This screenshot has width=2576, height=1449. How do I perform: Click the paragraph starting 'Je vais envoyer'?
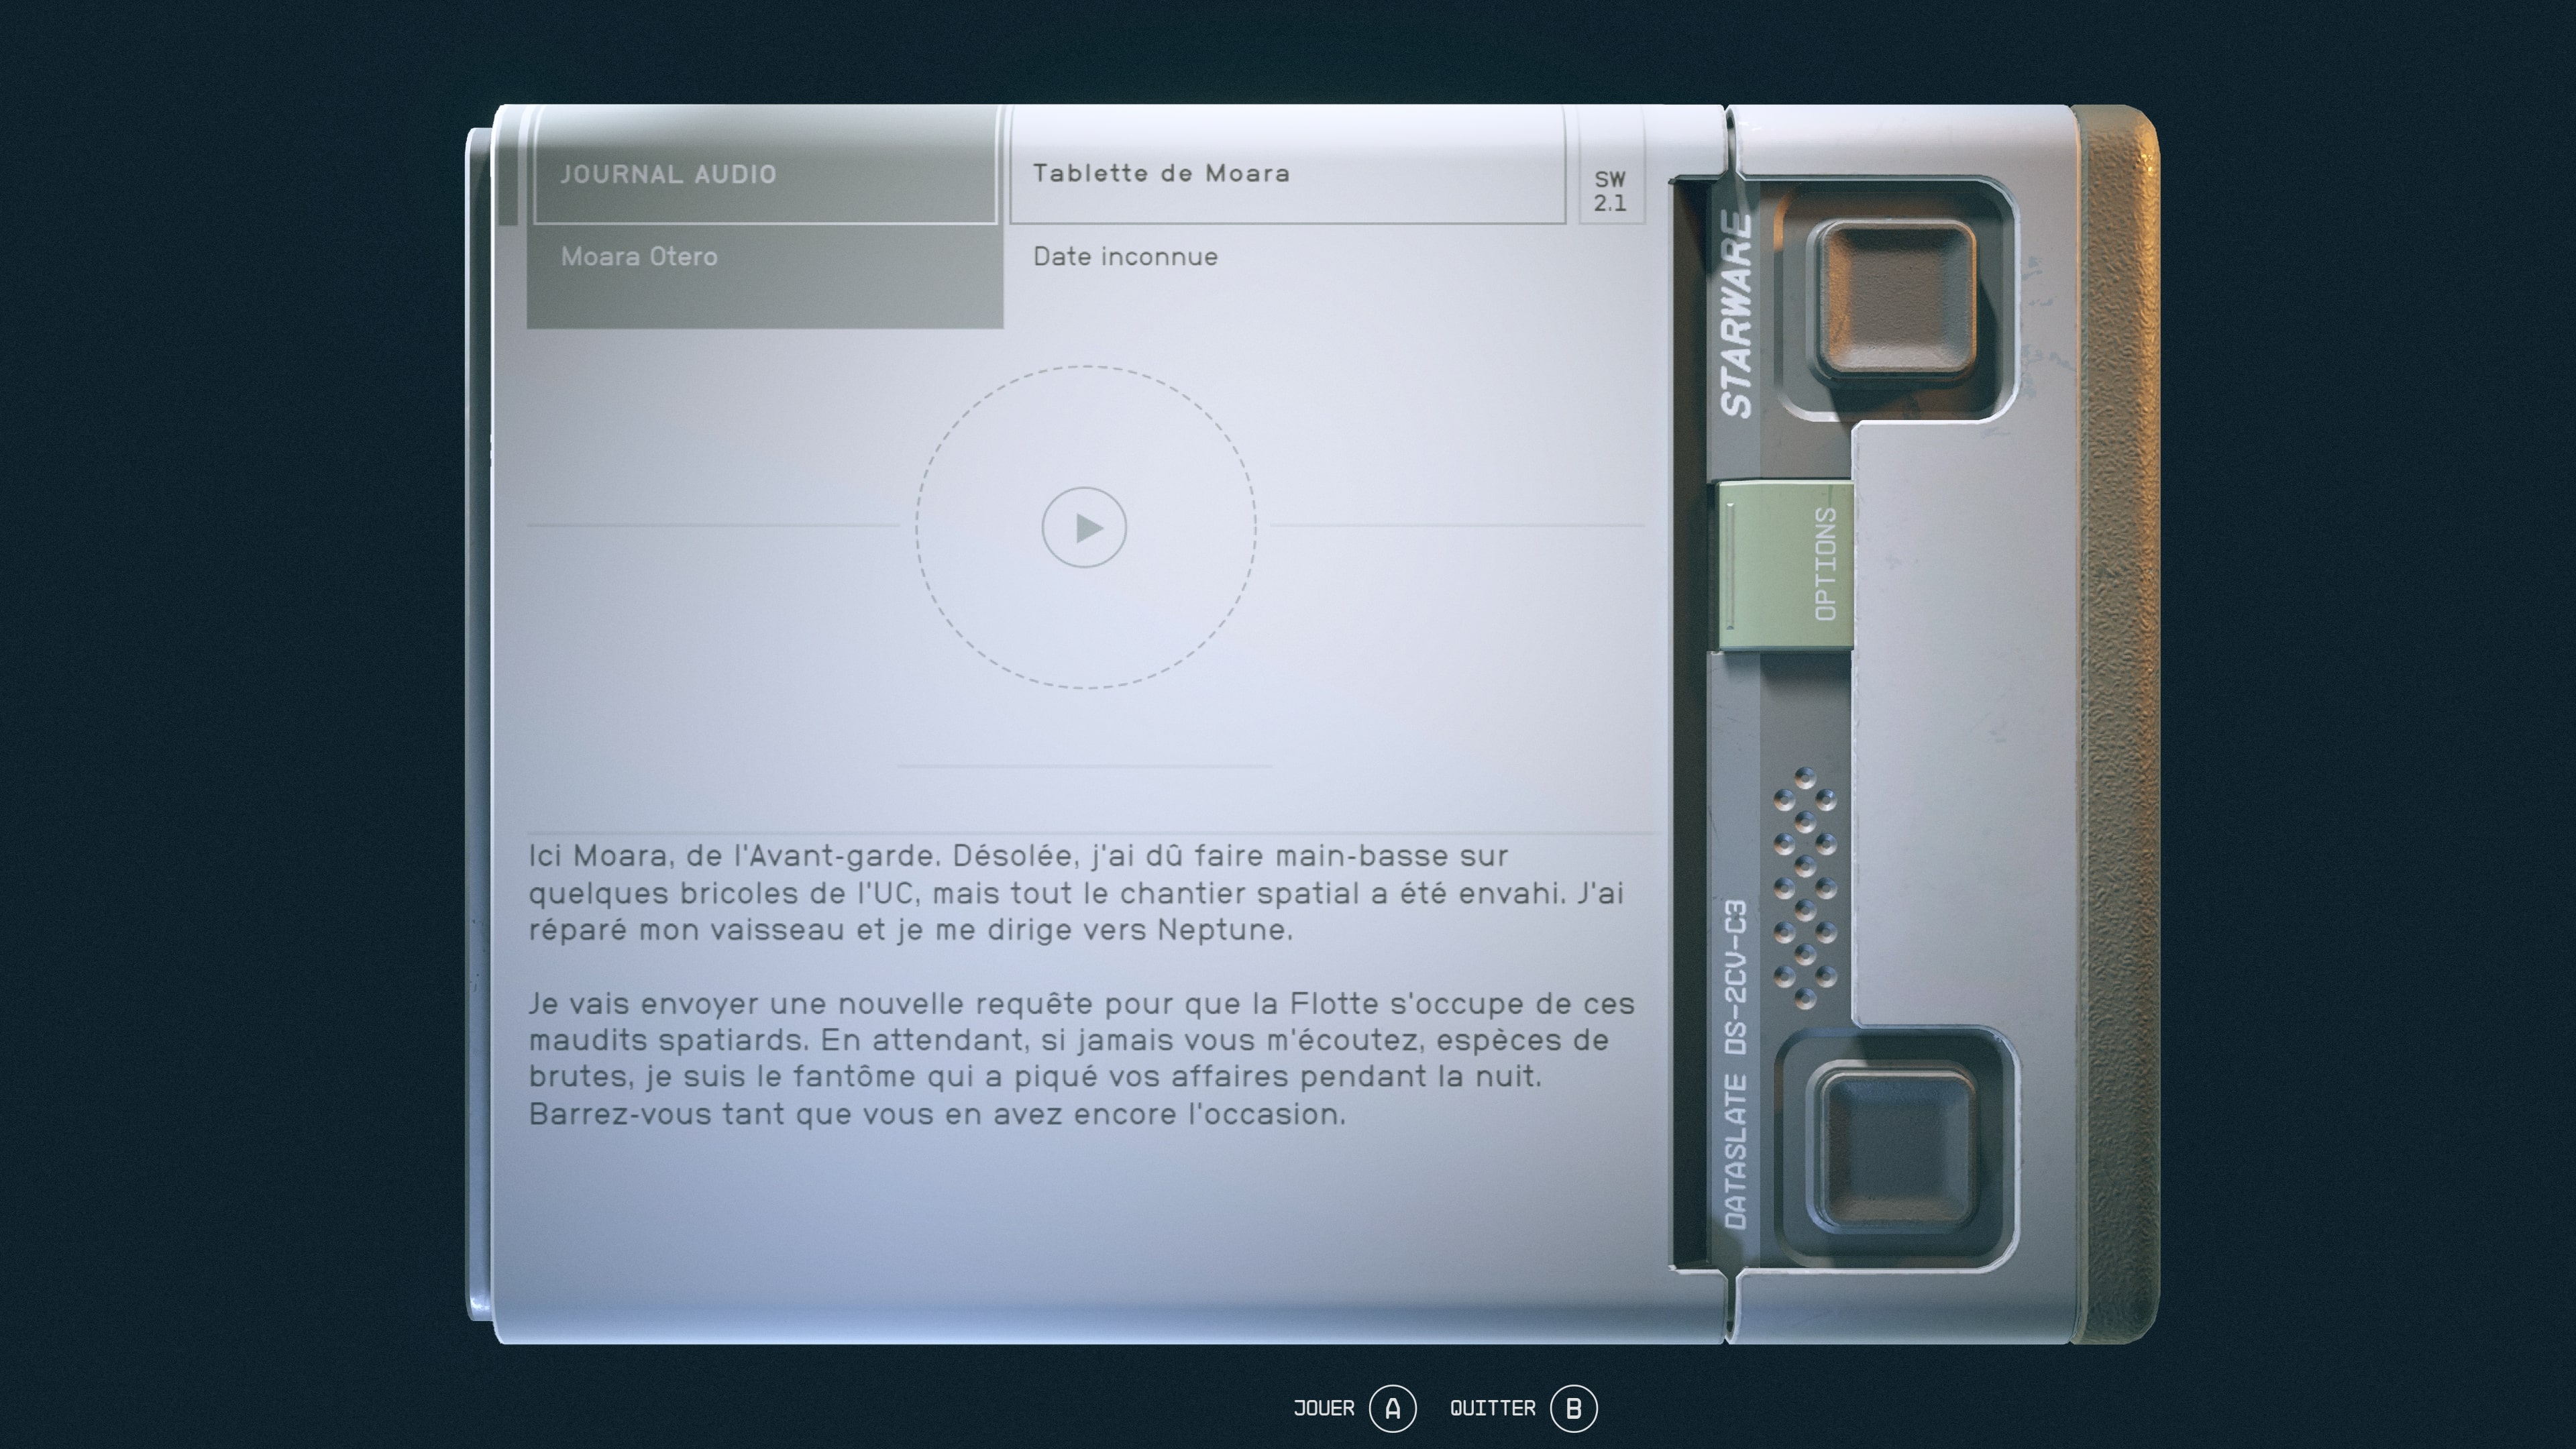[1082, 1059]
